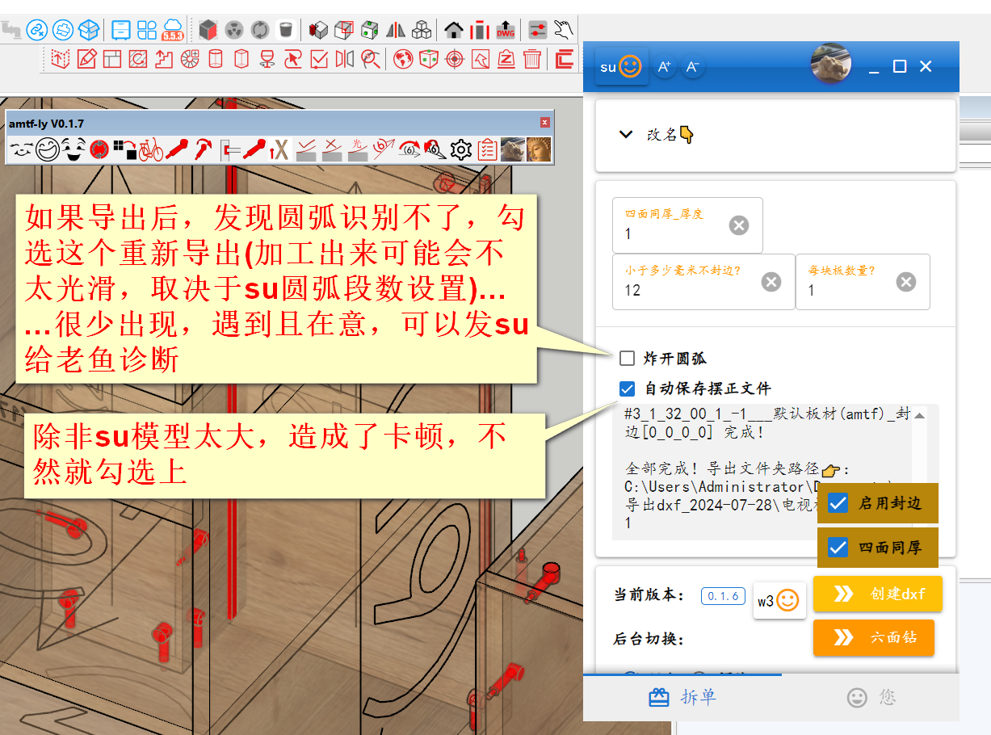991x735 pixels.
Task: Switch to the 拆单 tab
Action: (682, 697)
